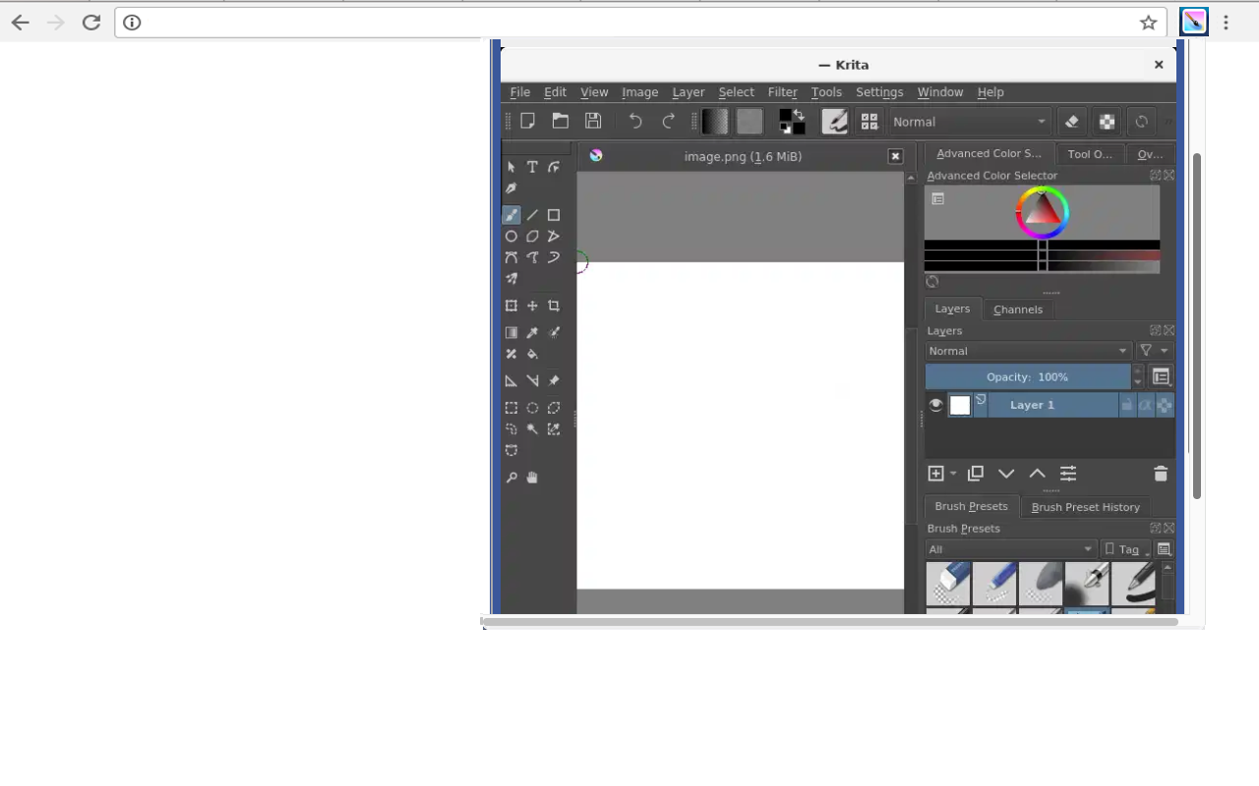
Task: Select the Text tool
Action: pyautogui.click(x=531, y=167)
